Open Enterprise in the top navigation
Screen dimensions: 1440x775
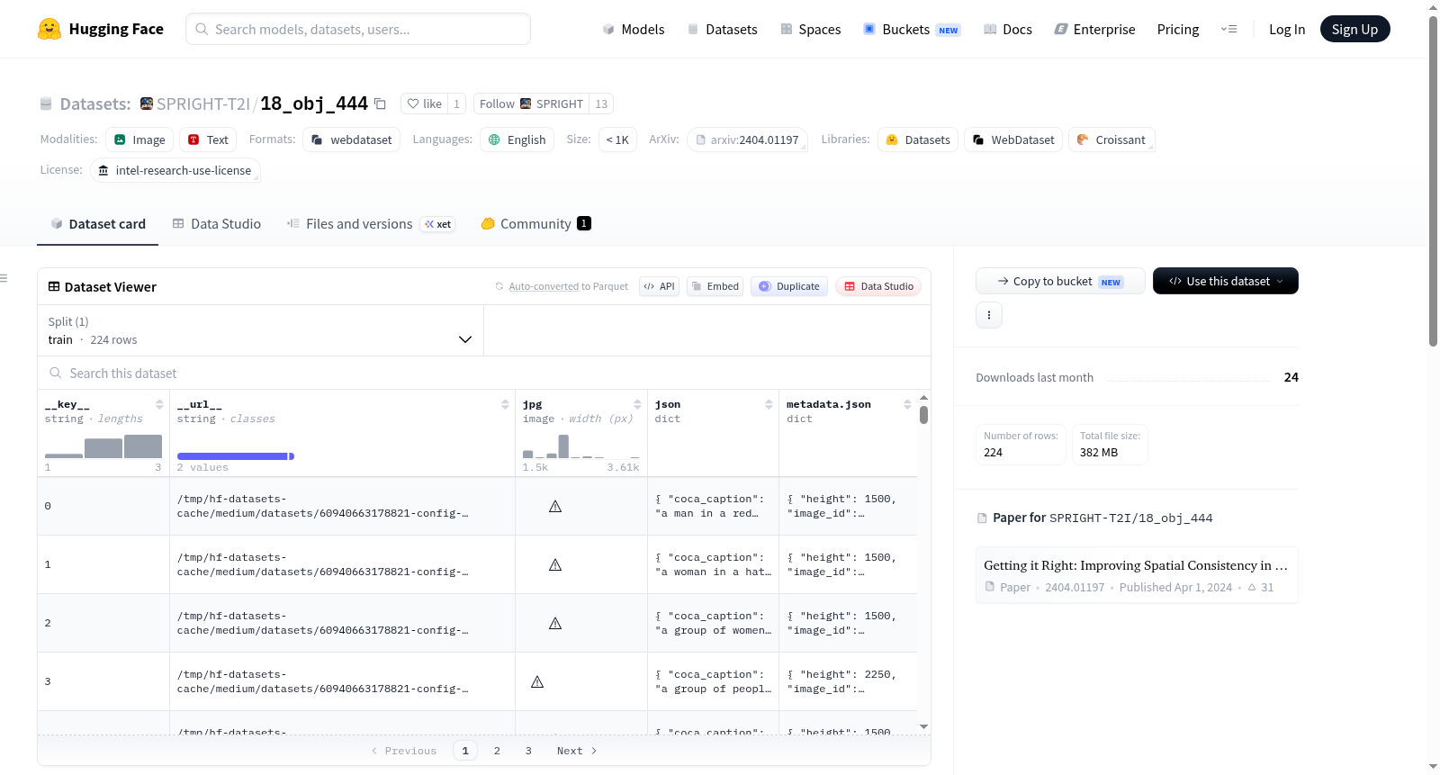click(1094, 29)
